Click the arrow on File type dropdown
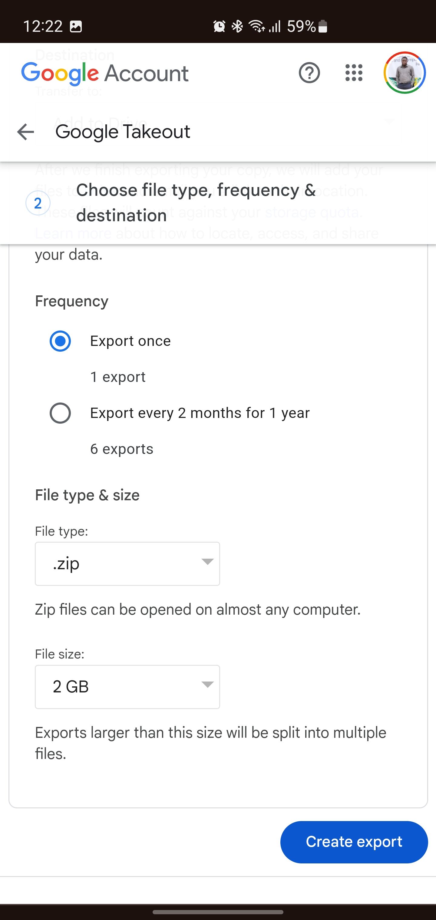This screenshot has height=920, width=436. [x=207, y=561]
